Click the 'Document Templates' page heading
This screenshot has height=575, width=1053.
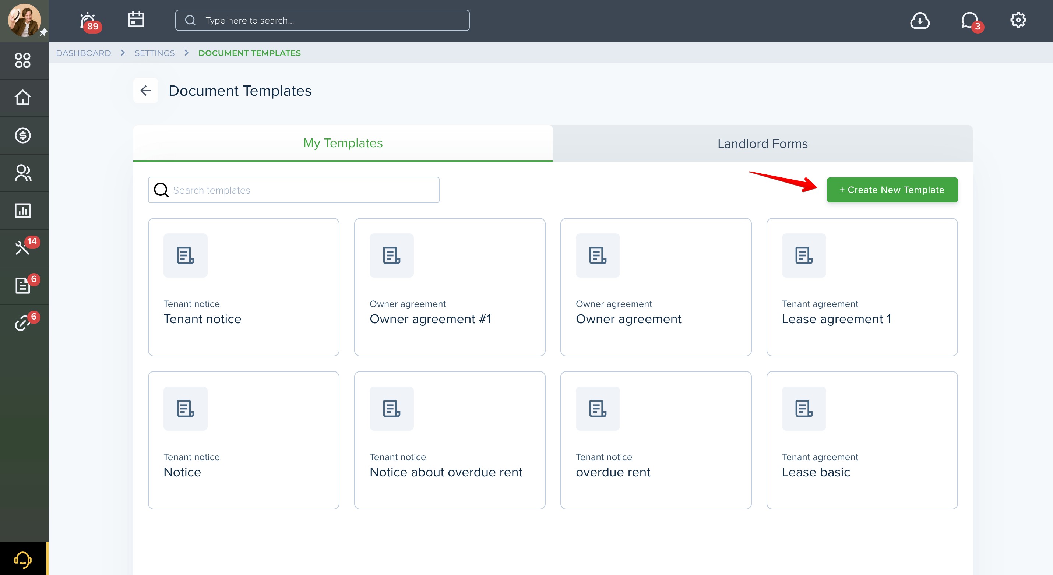coord(240,91)
